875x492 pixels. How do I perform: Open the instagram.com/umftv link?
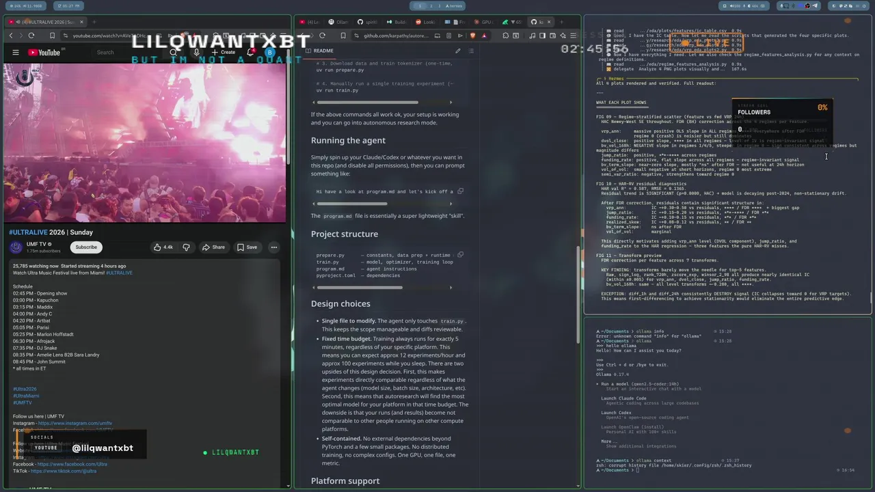pos(75,423)
